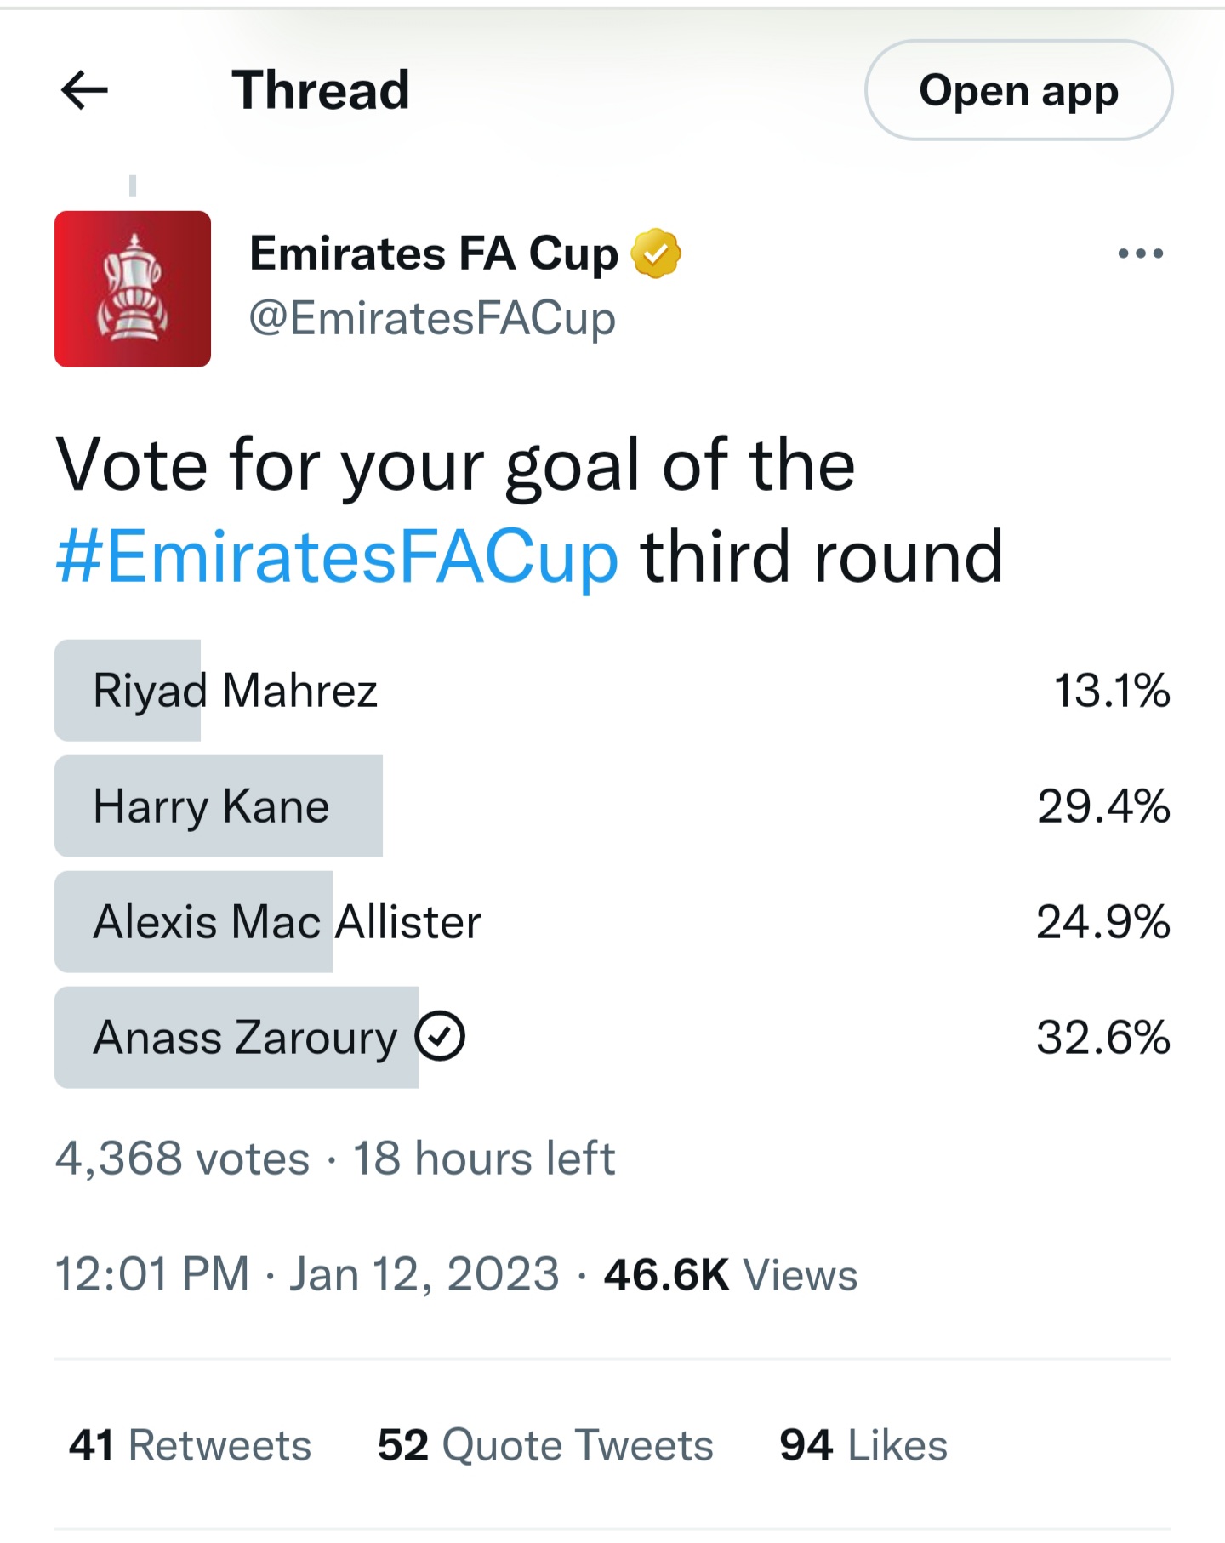Open the Emirates FA Cup profile picture

pos(133,289)
